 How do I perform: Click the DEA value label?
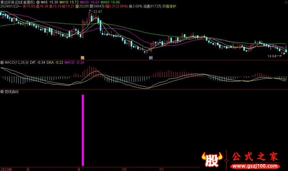tap(54, 63)
